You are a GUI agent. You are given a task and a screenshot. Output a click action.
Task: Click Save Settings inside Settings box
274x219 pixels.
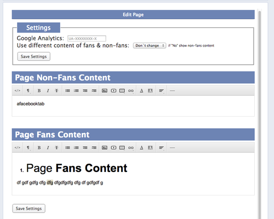pyautogui.click(x=34, y=56)
